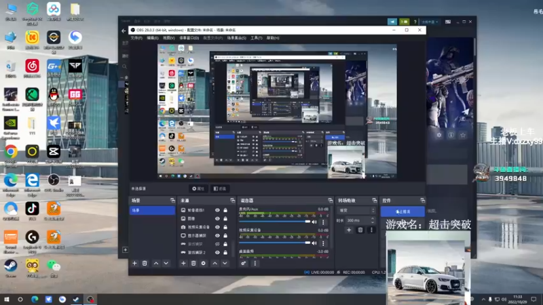
Task: Open the 视图(V) menu
Action: 168,38
